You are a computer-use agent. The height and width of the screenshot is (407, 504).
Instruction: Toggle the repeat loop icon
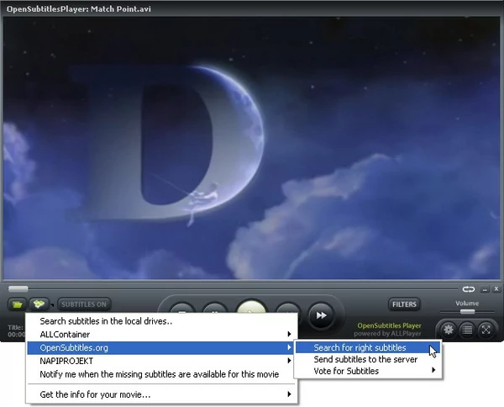click(469, 289)
